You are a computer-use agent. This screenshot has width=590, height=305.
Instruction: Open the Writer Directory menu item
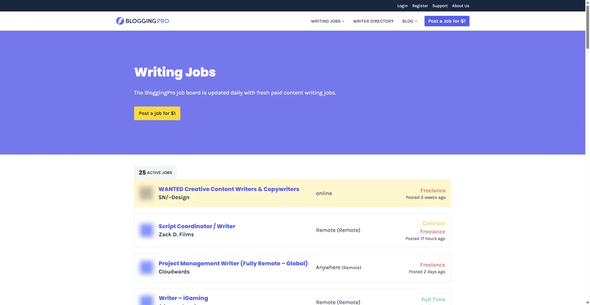pos(373,21)
